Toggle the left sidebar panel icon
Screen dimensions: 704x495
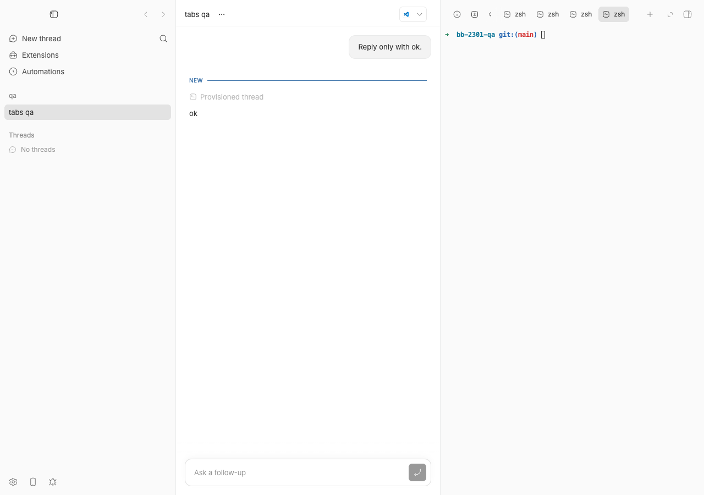[x=54, y=14]
